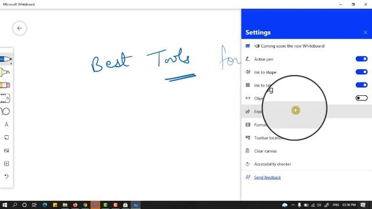Click the Object snapping icon
The image size is (372, 209).
[248, 98]
